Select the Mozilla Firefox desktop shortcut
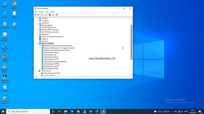The width and height of the screenshot is (204, 114). tap(5, 58)
